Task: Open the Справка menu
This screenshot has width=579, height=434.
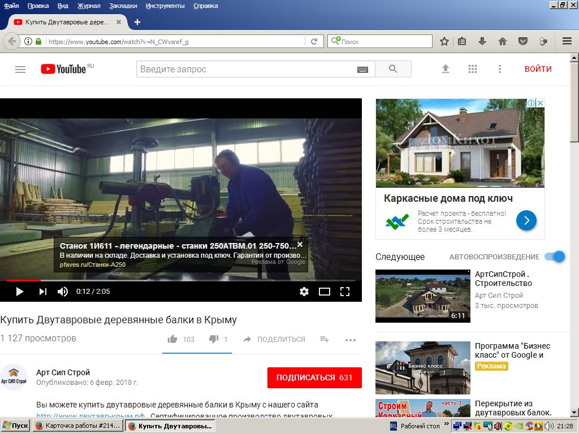Action: (x=206, y=6)
